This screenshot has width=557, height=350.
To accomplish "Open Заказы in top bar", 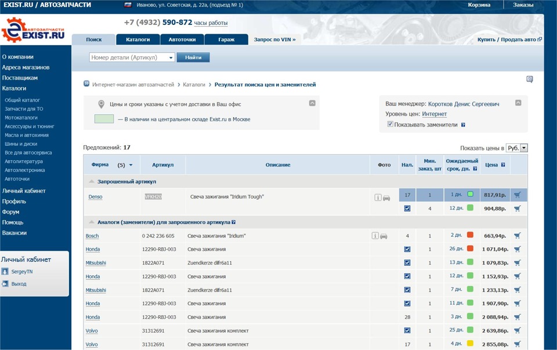I will (523, 5).
